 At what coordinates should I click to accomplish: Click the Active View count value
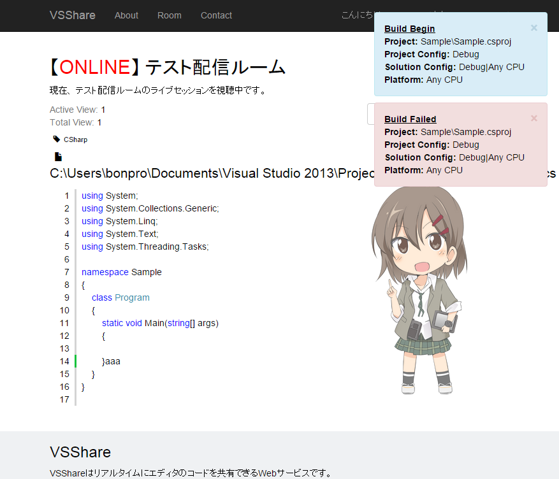(x=103, y=110)
